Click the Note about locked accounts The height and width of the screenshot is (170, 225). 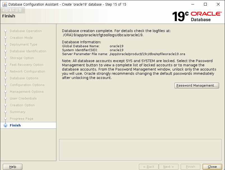pos(139,69)
